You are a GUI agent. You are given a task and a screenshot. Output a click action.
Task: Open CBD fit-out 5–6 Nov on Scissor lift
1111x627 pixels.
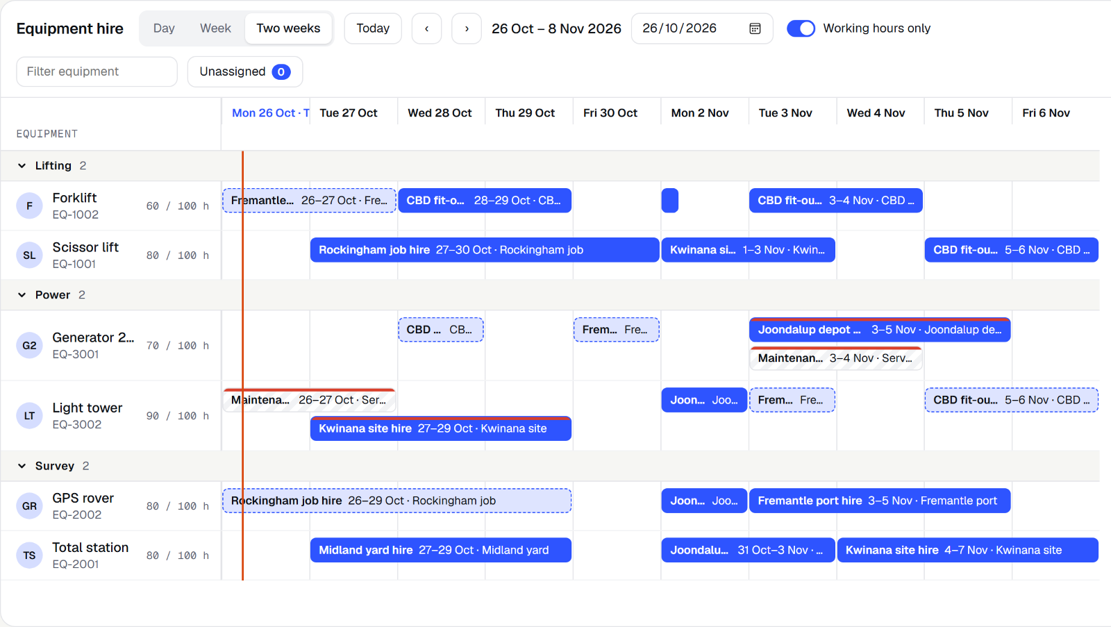click(1012, 250)
